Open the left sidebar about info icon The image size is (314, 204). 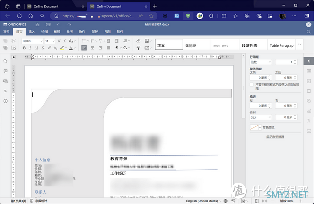(5, 101)
